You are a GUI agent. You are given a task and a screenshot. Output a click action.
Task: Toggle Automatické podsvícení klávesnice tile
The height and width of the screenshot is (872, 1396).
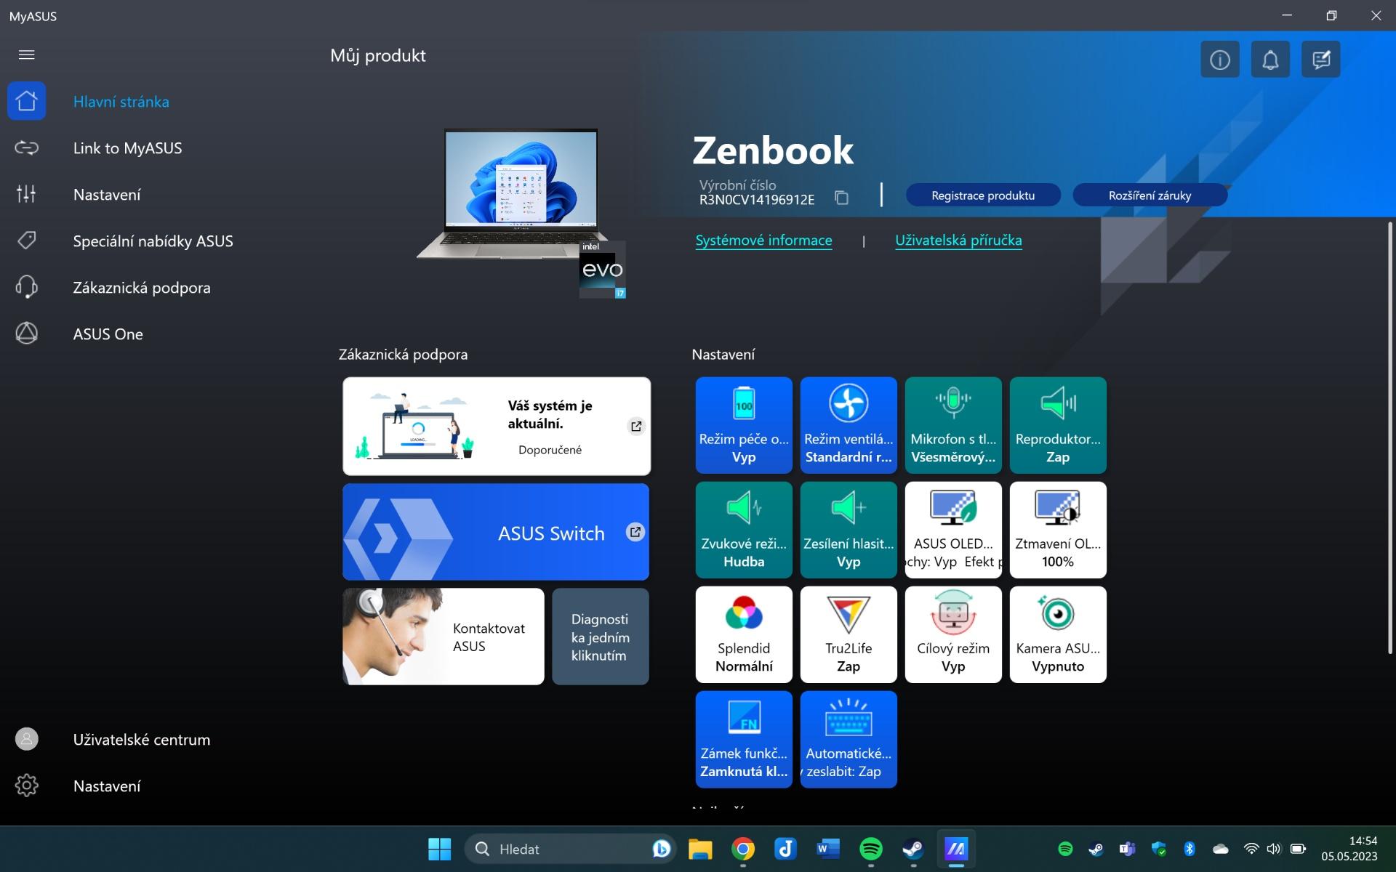[x=849, y=739]
